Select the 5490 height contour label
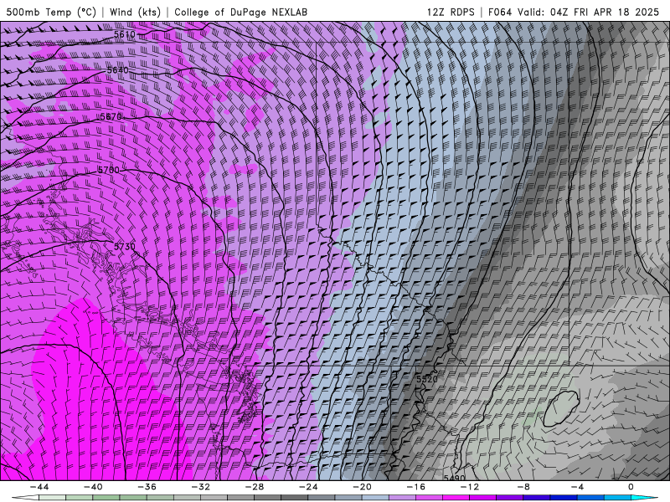 (454, 479)
